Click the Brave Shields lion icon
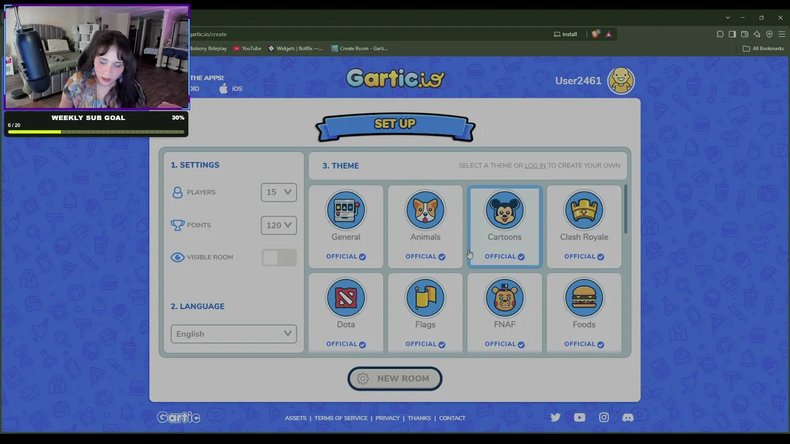 (x=595, y=34)
